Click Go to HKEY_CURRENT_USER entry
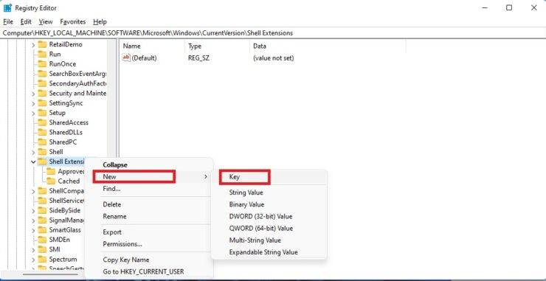 point(143,271)
